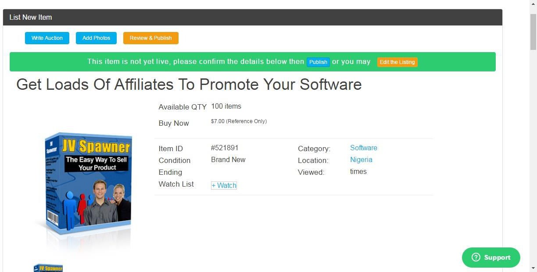Image resolution: width=537 pixels, height=272 pixels.
Task: Click the JV Spawner product box image
Action: pos(87,184)
